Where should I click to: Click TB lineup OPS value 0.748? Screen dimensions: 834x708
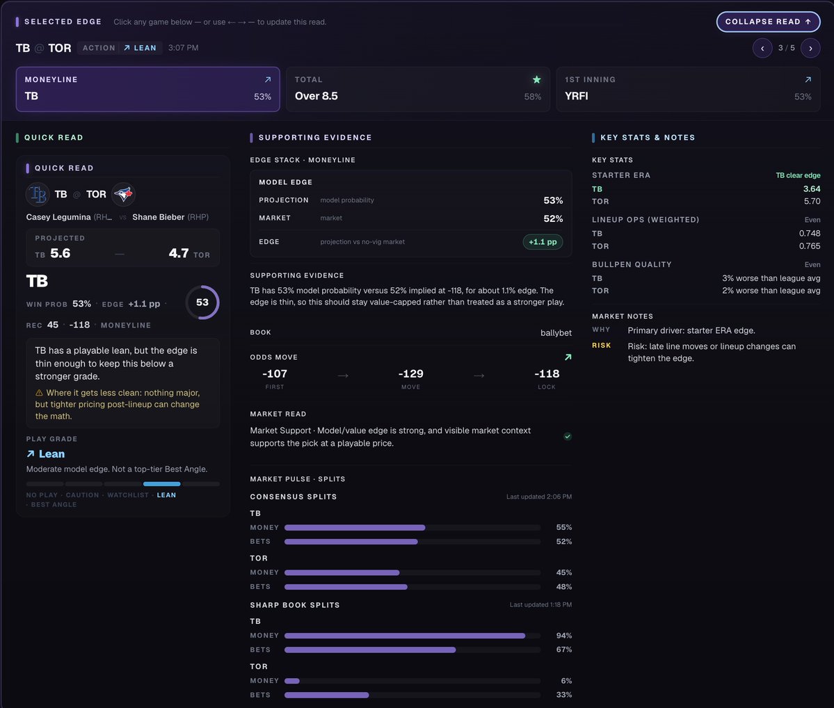pyautogui.click(x=810, y=234)
